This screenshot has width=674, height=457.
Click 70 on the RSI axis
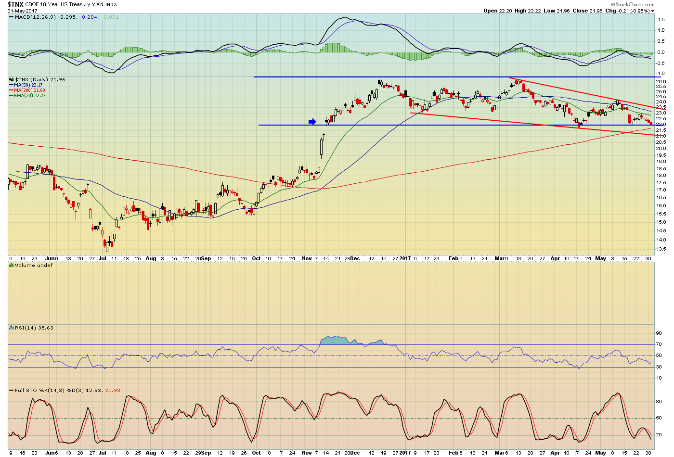(x=659, y=344)
